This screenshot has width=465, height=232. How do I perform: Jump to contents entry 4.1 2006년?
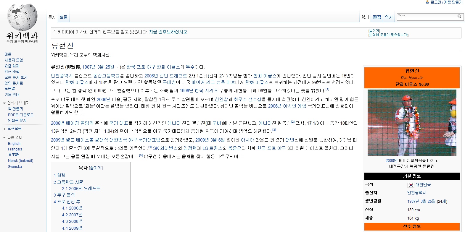coord(72,208)
